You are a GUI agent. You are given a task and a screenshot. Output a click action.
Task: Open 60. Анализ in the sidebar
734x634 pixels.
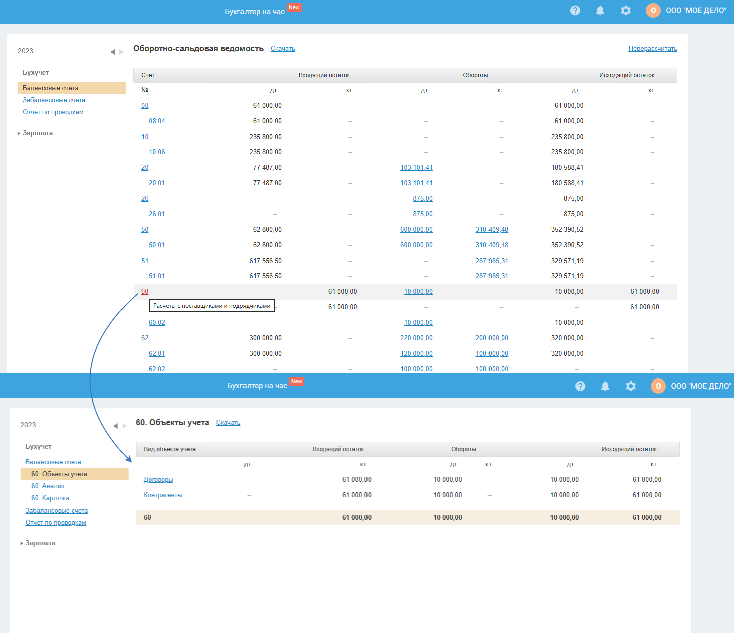48,486
